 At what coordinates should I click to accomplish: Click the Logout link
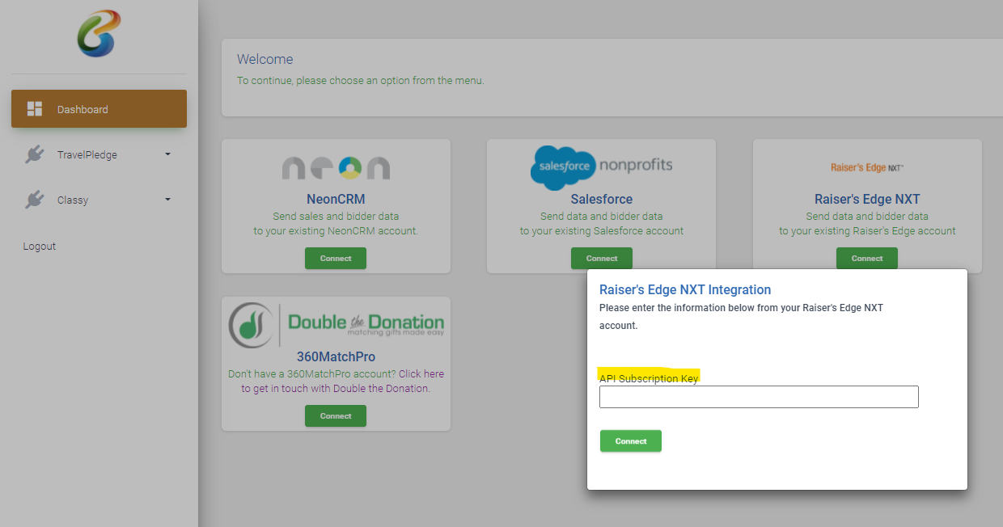coord(40,247)
